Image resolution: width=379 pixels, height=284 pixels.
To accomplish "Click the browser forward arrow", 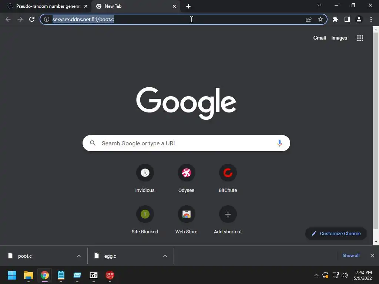I will click(20, 19).
